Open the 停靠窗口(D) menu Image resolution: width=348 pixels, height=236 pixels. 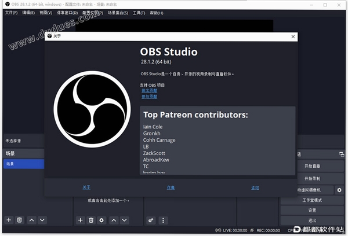coord(67,13)
